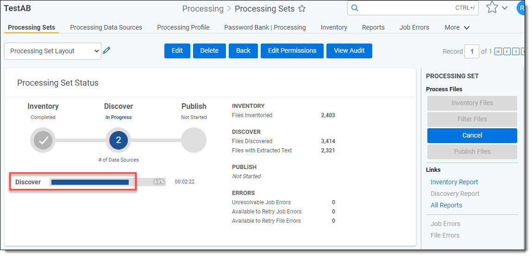Click the Discover progress bar
The height and width of the screenshot is (257, 532).
(x=107, y=182)
